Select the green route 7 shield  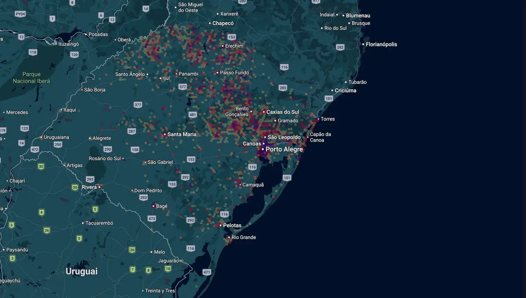tap(133, 269)
